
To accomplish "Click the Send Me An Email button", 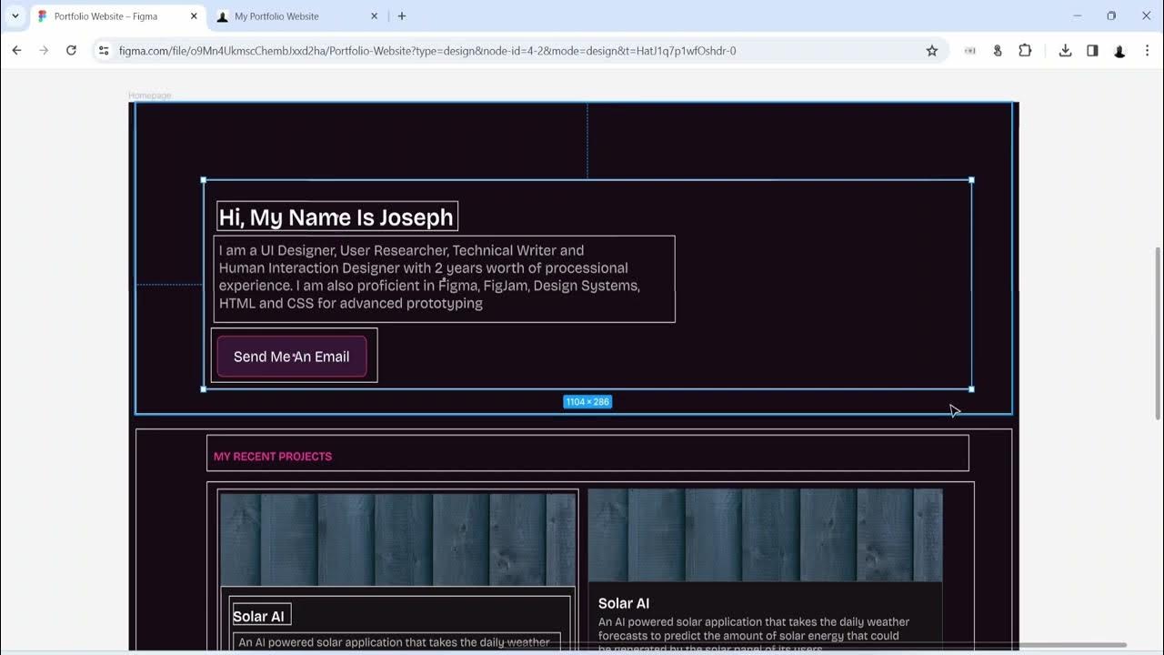I will pos(292,357).
